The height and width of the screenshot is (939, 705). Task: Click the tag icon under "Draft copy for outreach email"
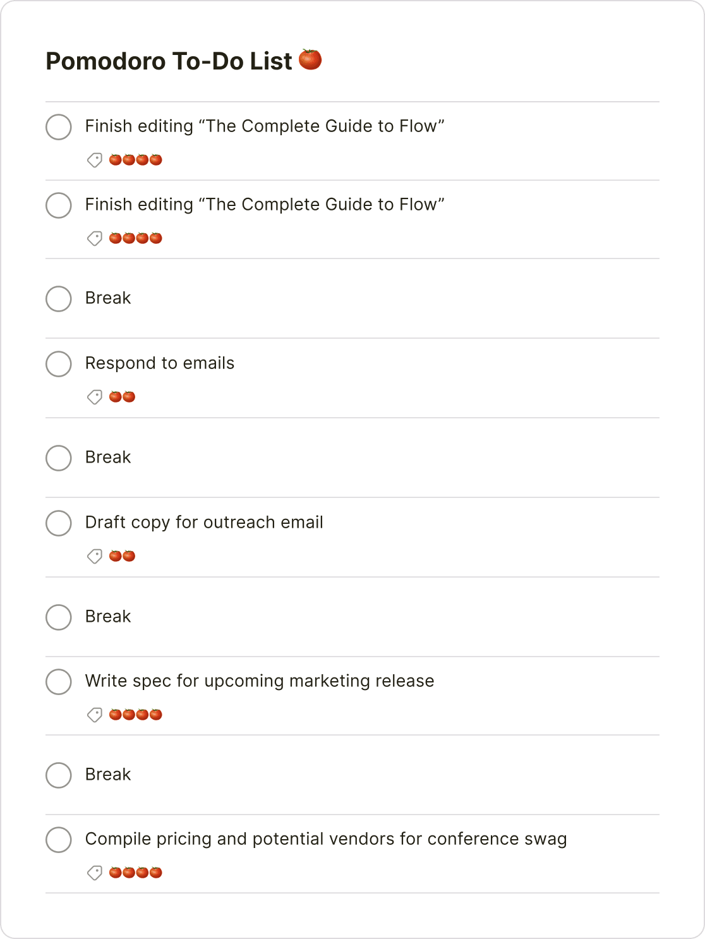coord(95,556)
